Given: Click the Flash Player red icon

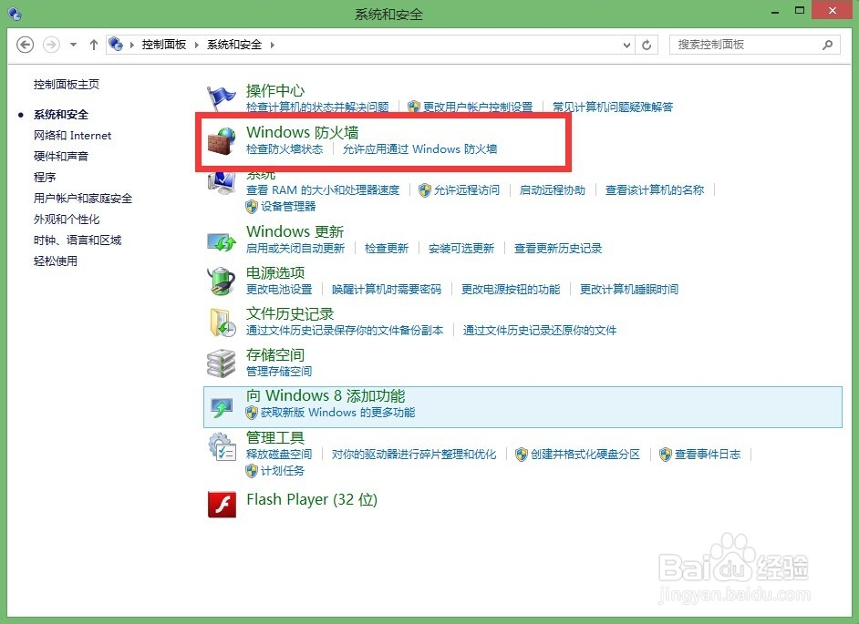Looking at the screenshot, I should 222,504.
